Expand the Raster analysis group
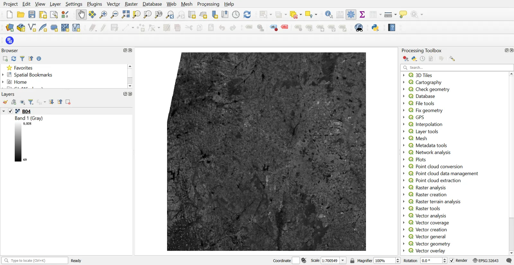 [x=404, y=188]
